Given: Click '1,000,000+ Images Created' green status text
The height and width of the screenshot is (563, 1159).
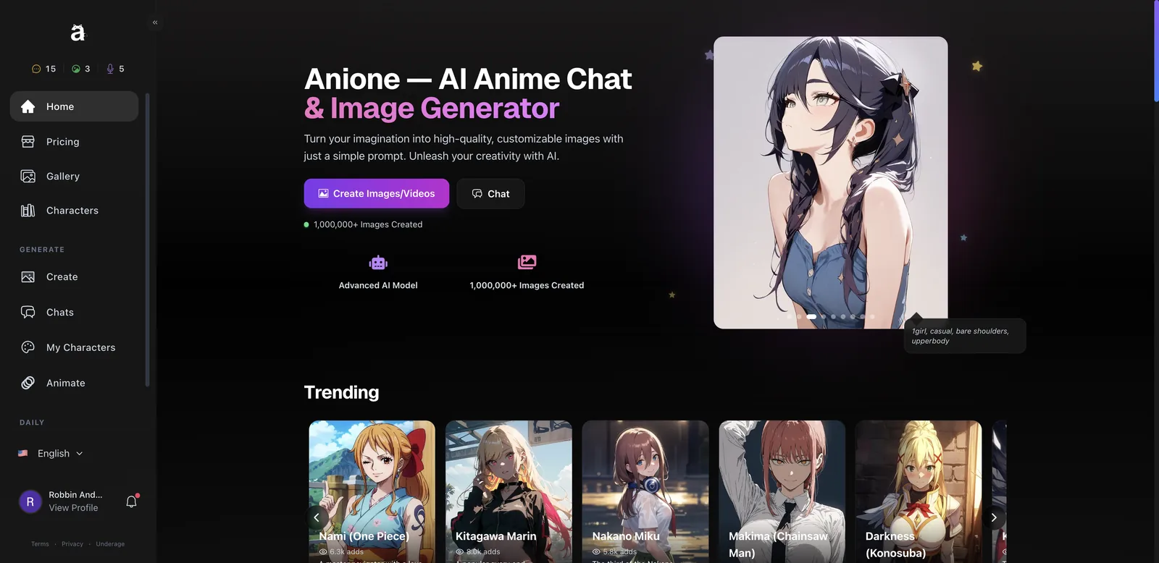Looking at the screenshot, I should pyautogui.click(x=368, y=224).
